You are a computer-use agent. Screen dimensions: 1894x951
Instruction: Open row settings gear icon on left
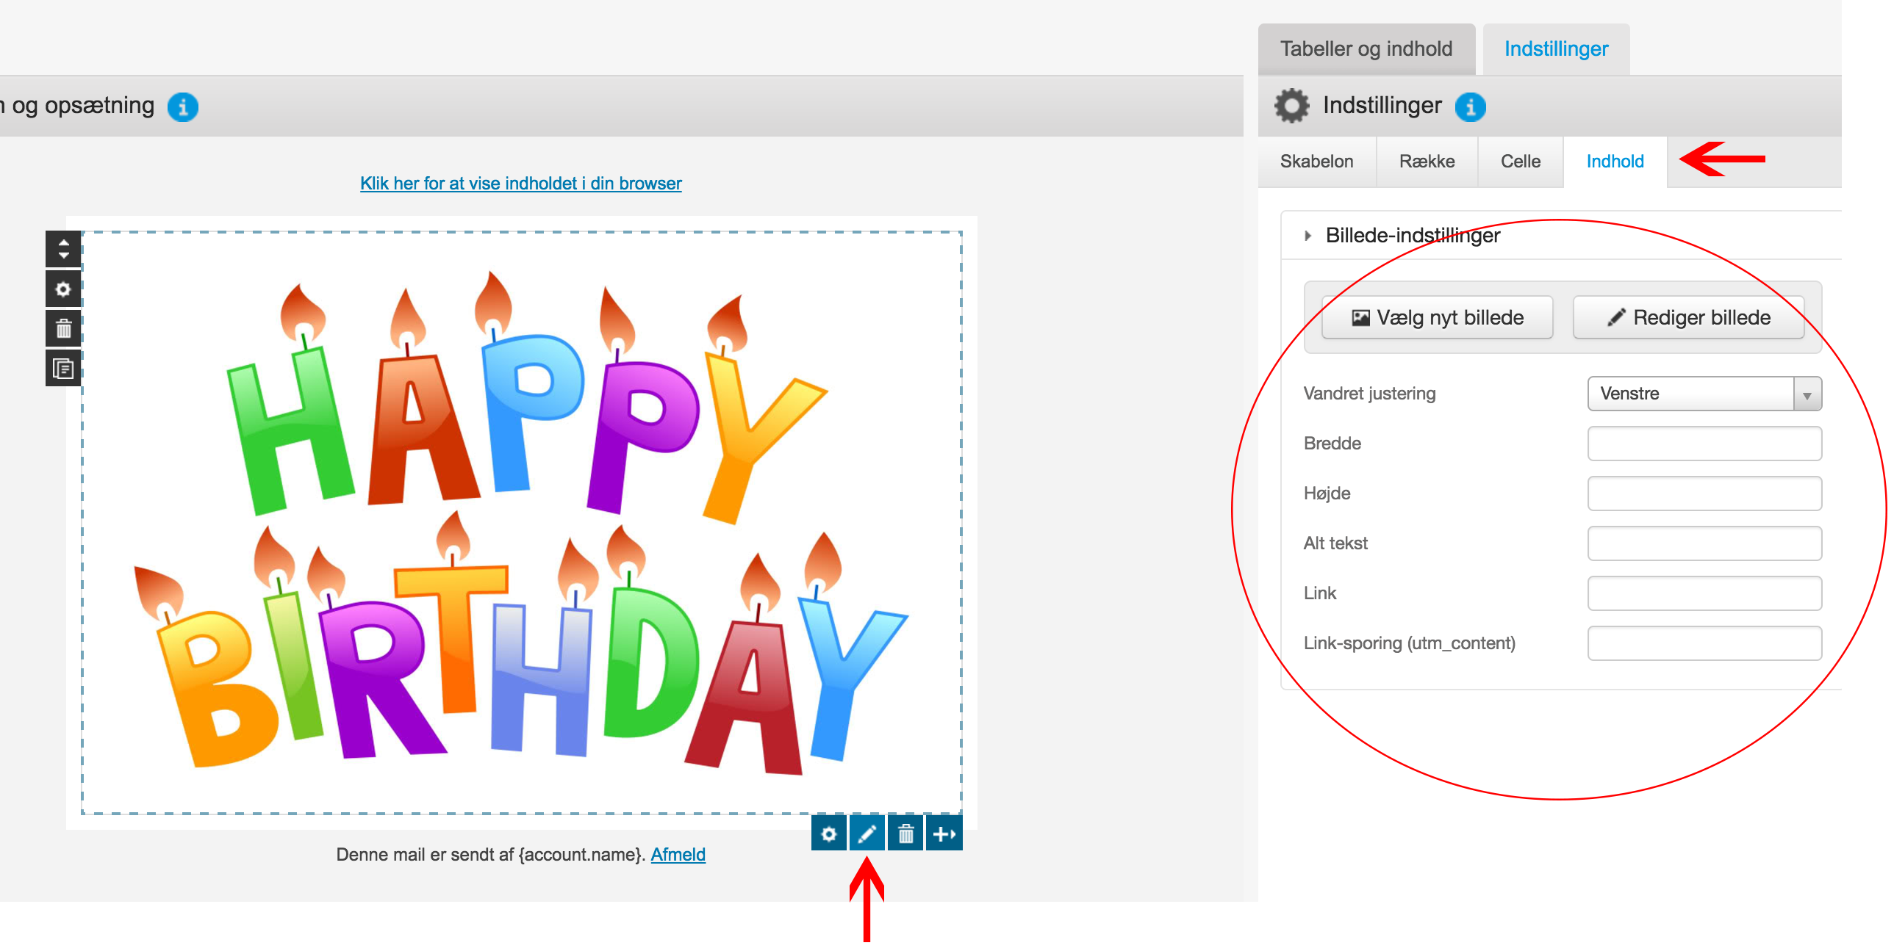click(x=63, y=289)
